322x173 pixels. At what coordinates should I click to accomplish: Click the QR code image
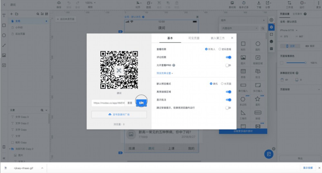[x=119, y=70]
